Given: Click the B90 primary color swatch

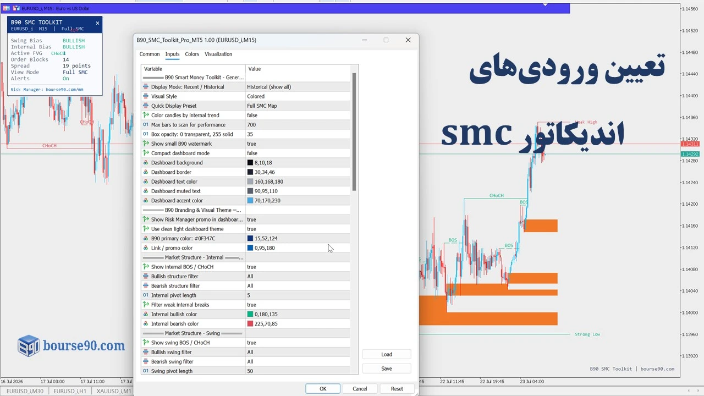Looking at the screenshot, I should [x=250, y=239].
